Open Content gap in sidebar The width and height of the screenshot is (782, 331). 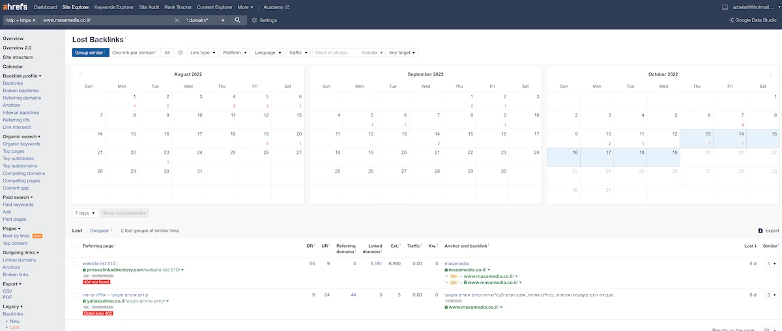point(14,189)
